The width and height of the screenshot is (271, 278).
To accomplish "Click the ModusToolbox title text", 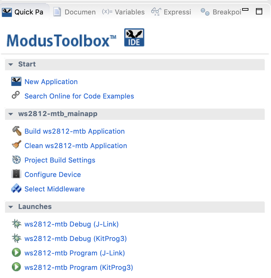I will click(61, 40).
